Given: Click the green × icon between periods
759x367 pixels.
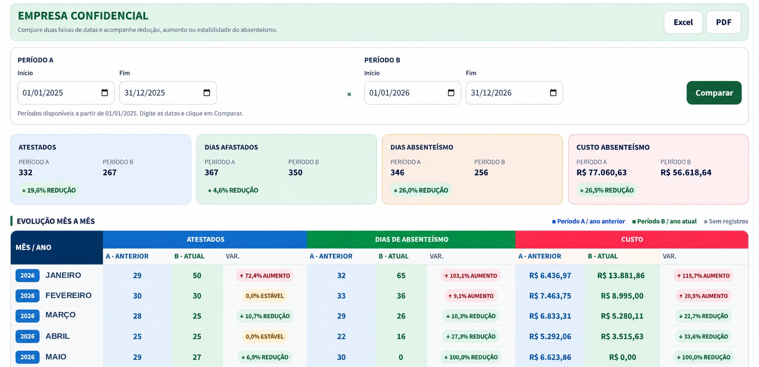Looking at the screenshot, I should pos(349,94).
